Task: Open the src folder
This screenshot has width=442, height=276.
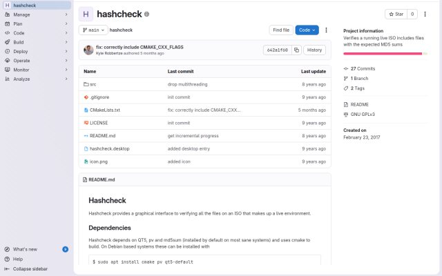Action: point(93,84)
